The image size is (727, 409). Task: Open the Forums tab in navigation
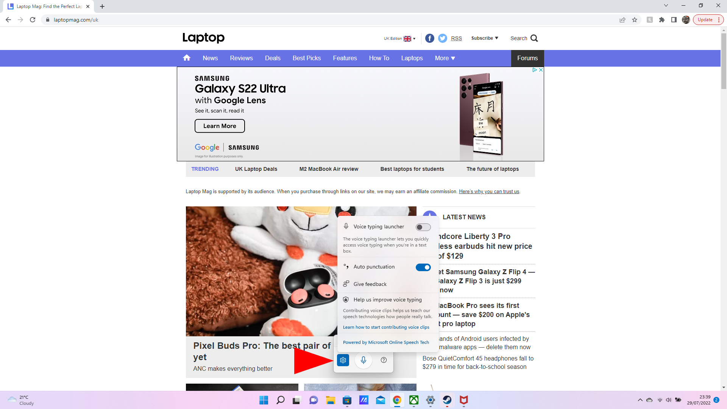[x=528, y=58]
